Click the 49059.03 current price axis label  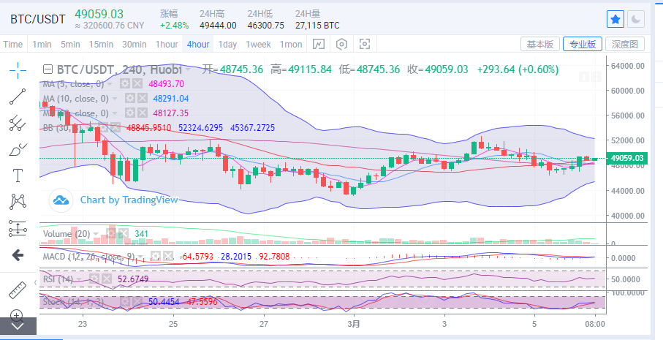[x=626, y=159]
